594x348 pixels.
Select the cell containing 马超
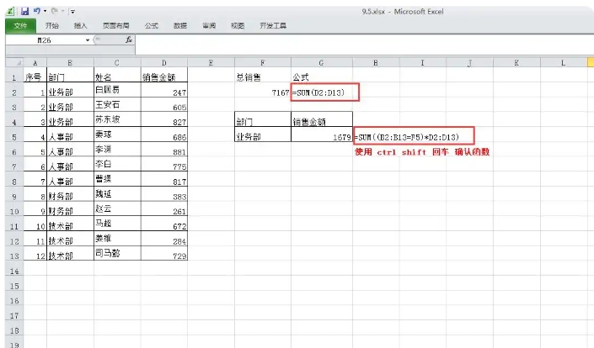point(117,224)
